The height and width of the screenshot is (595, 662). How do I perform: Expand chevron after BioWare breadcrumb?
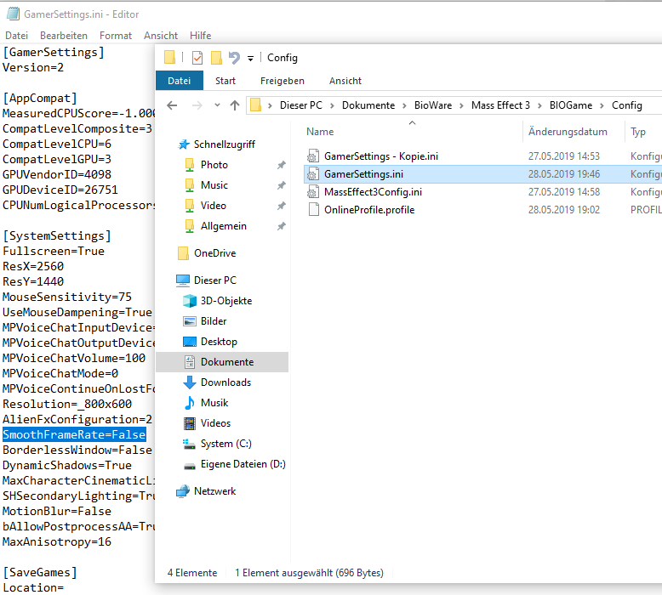(x=461, y=105)
